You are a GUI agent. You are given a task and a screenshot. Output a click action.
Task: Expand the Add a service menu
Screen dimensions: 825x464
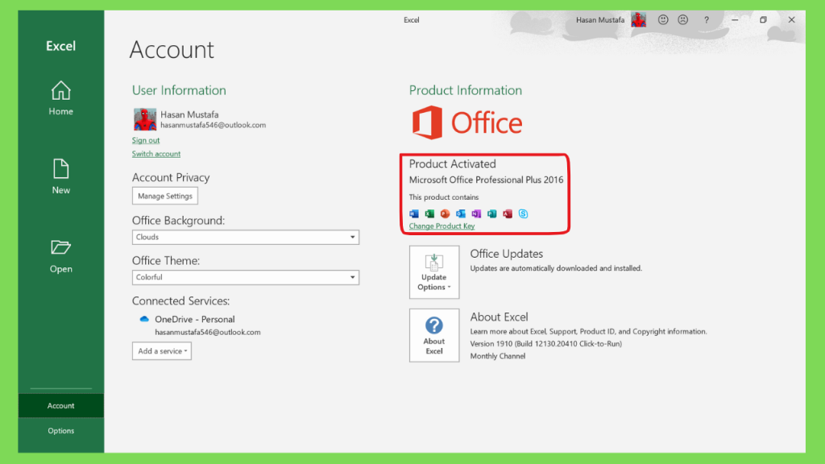pyautogui.click(x=161, y=351)
